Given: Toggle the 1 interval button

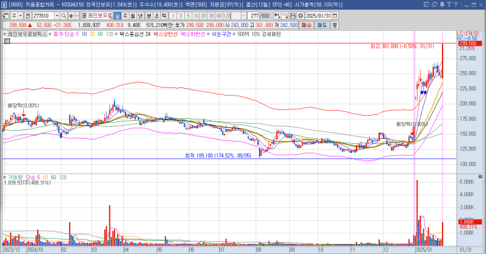Looking at the screenshot, I should coord(173,16).
